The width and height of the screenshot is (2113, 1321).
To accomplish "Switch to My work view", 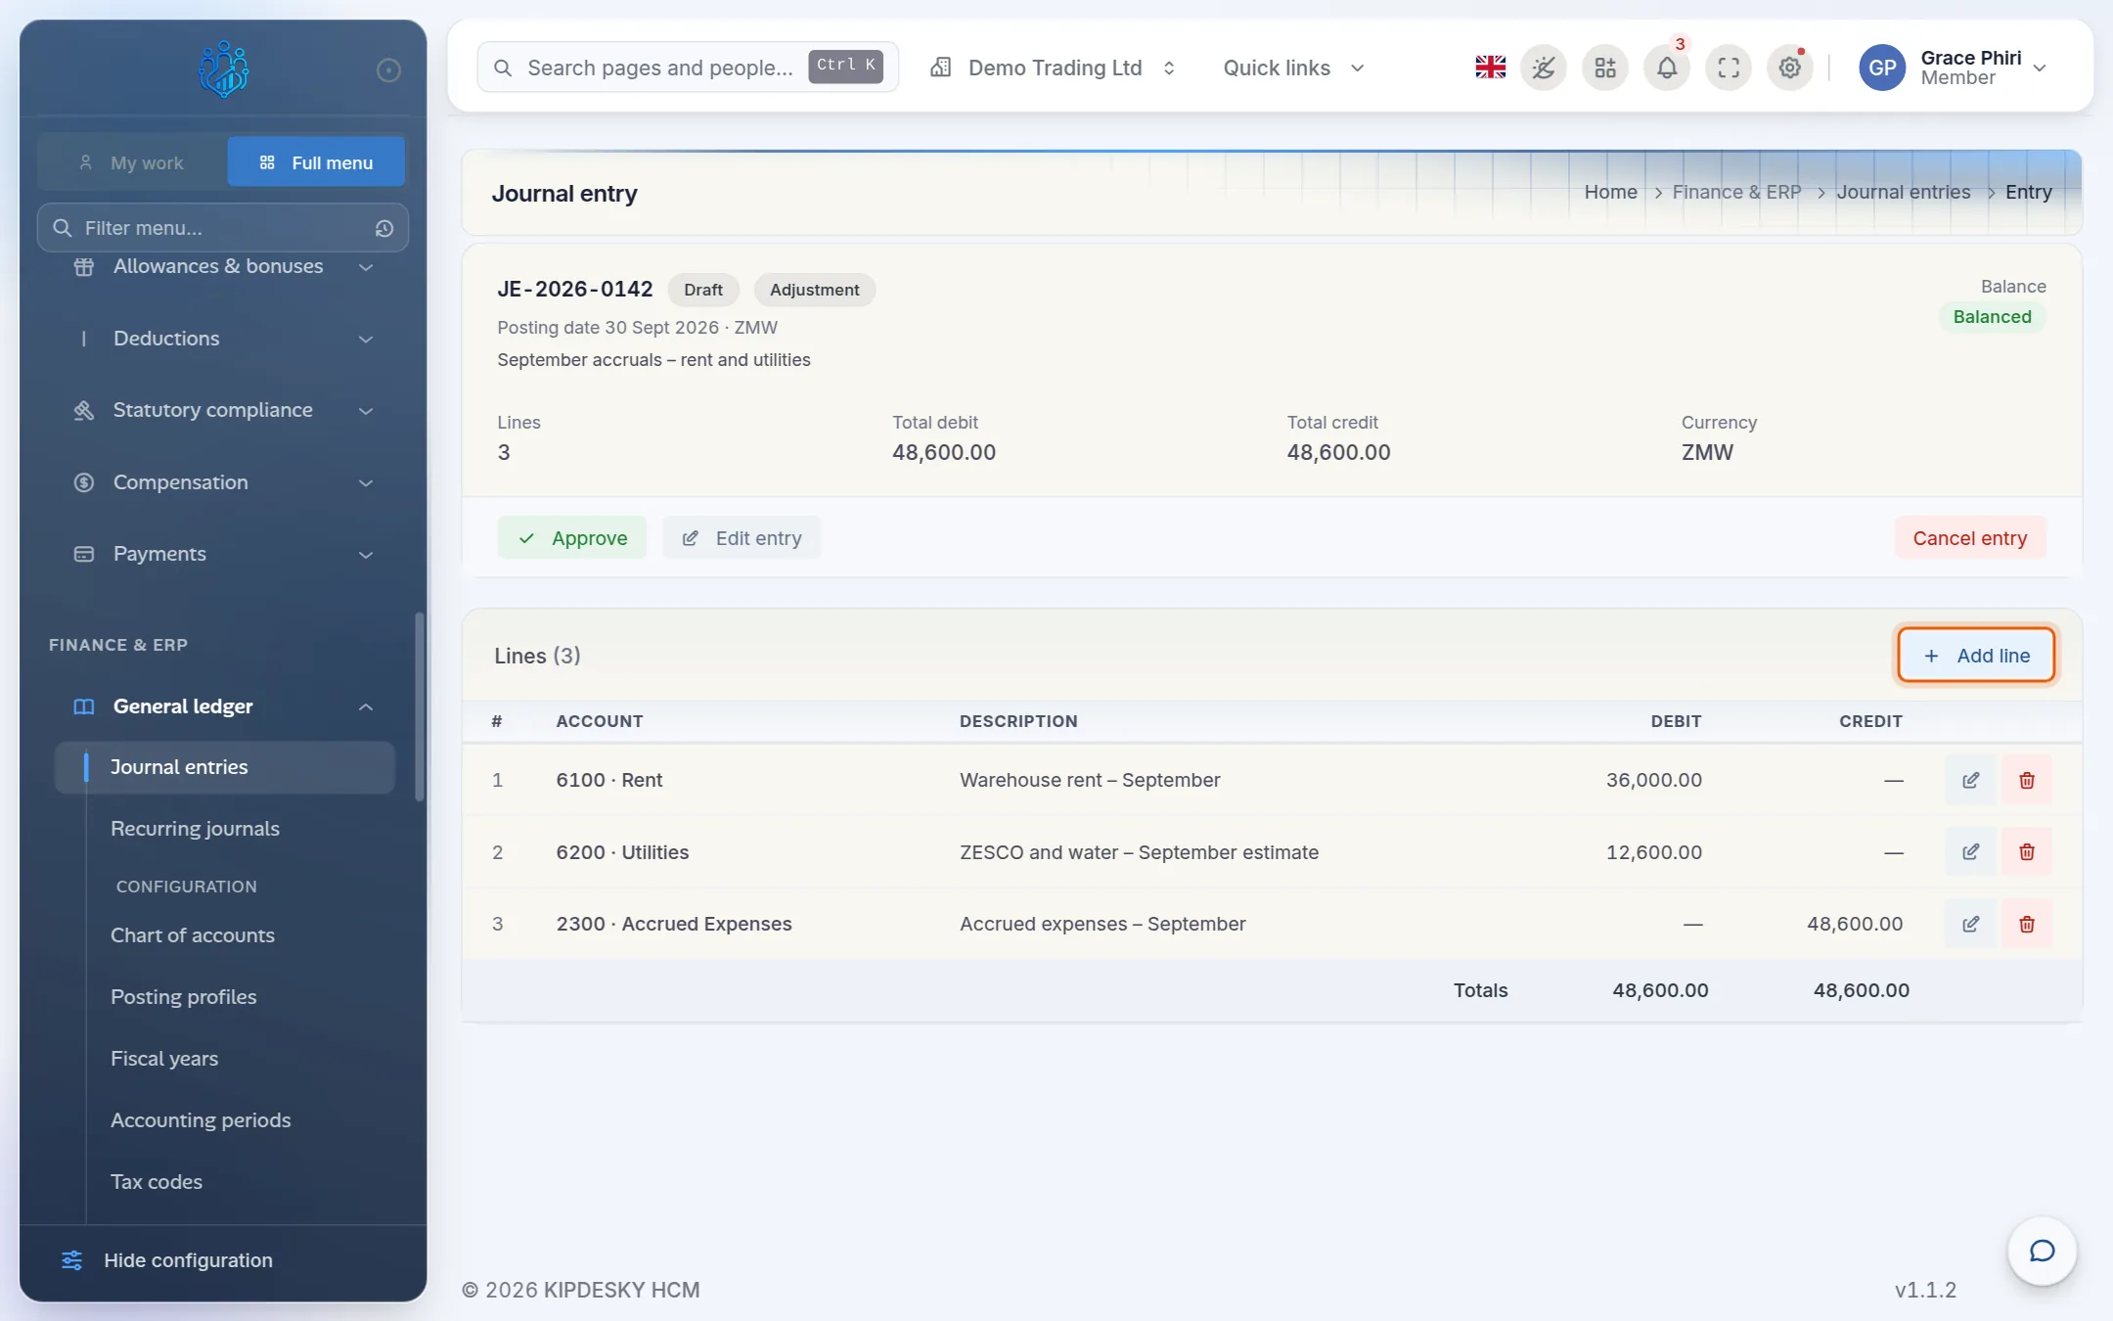I will click(x=132, y=161).
